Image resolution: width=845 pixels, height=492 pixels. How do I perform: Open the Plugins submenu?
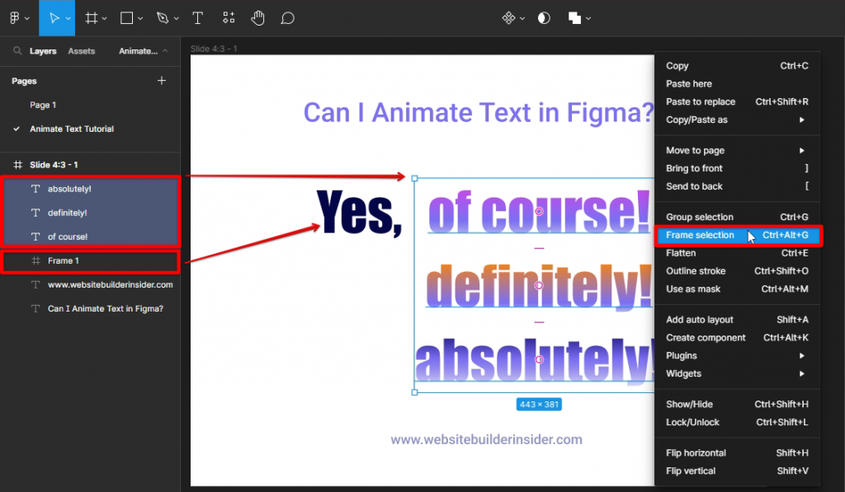(x=737, y=356)
